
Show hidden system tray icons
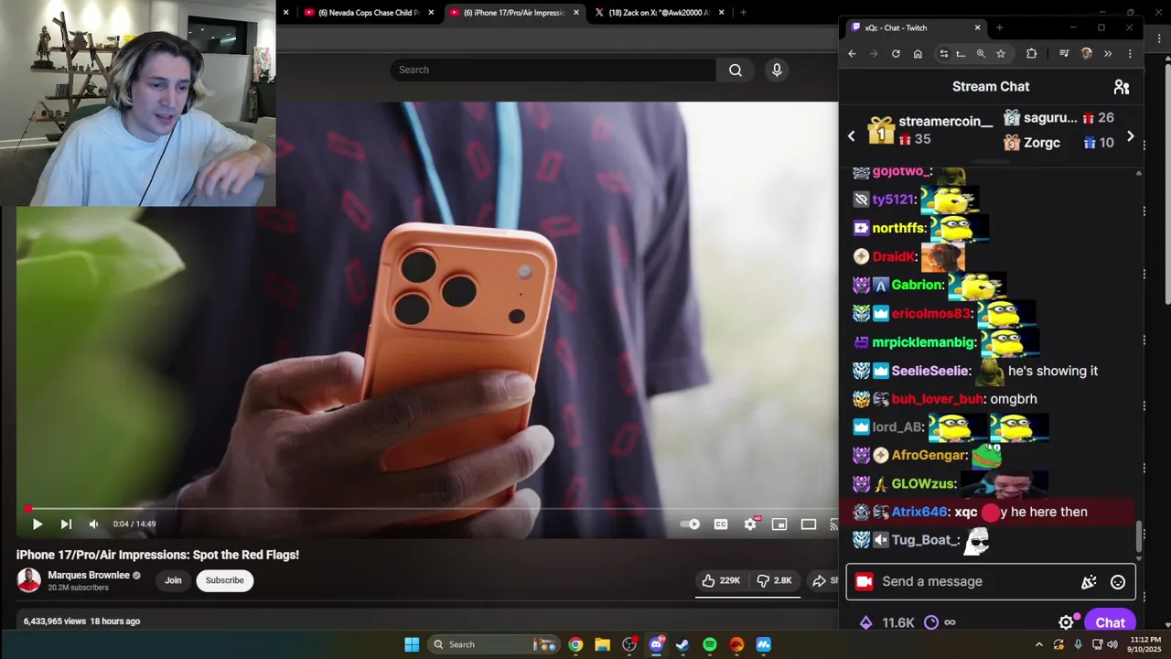tap(1038, 644)
